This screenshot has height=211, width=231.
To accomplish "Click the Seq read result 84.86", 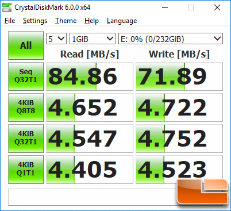I will click(x=90, y=76).
